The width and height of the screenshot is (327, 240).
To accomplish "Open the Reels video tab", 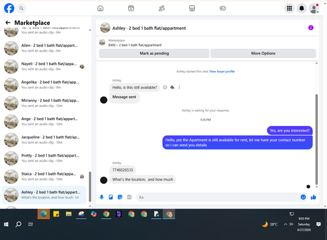I will [x=131, y=8].
